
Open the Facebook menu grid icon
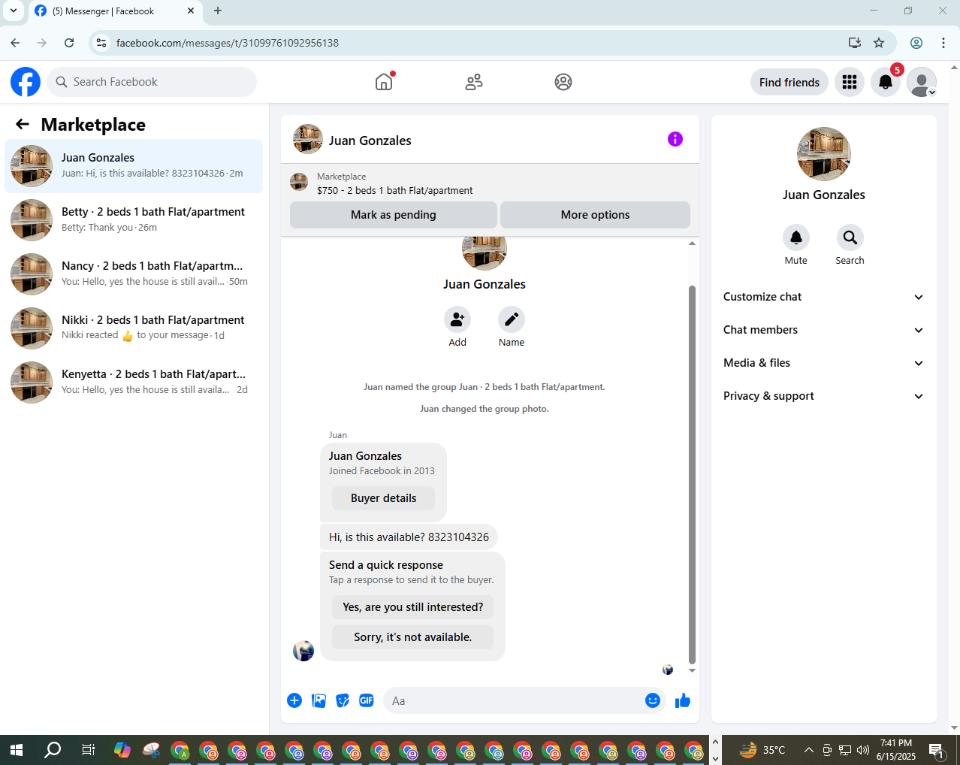850,82
